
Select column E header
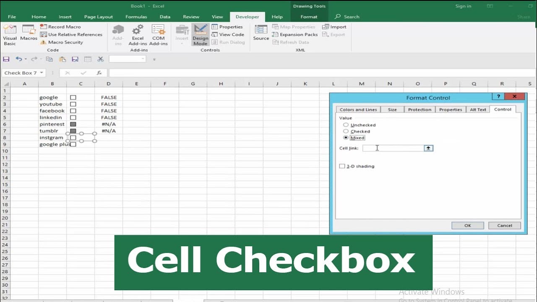coord(136,84)
